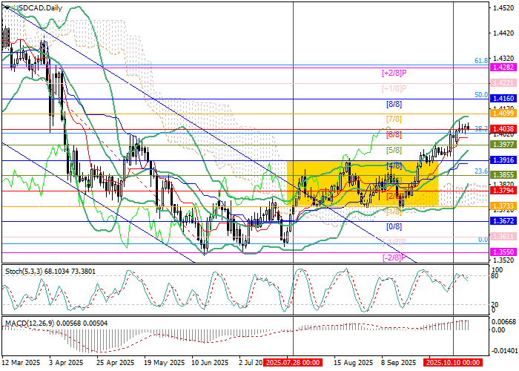519x371 pixels.
Task: Click the blue 1.3672 price tag
Action: pos(502,221)
